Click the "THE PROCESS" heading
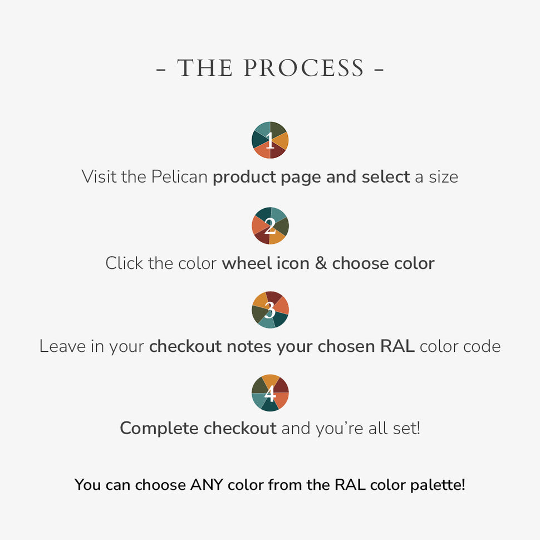The width and height of the screenshot is (540, 540). click(270, 68)
